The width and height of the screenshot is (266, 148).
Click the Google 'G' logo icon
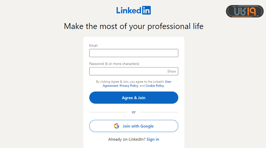click(x=116, y=126)
